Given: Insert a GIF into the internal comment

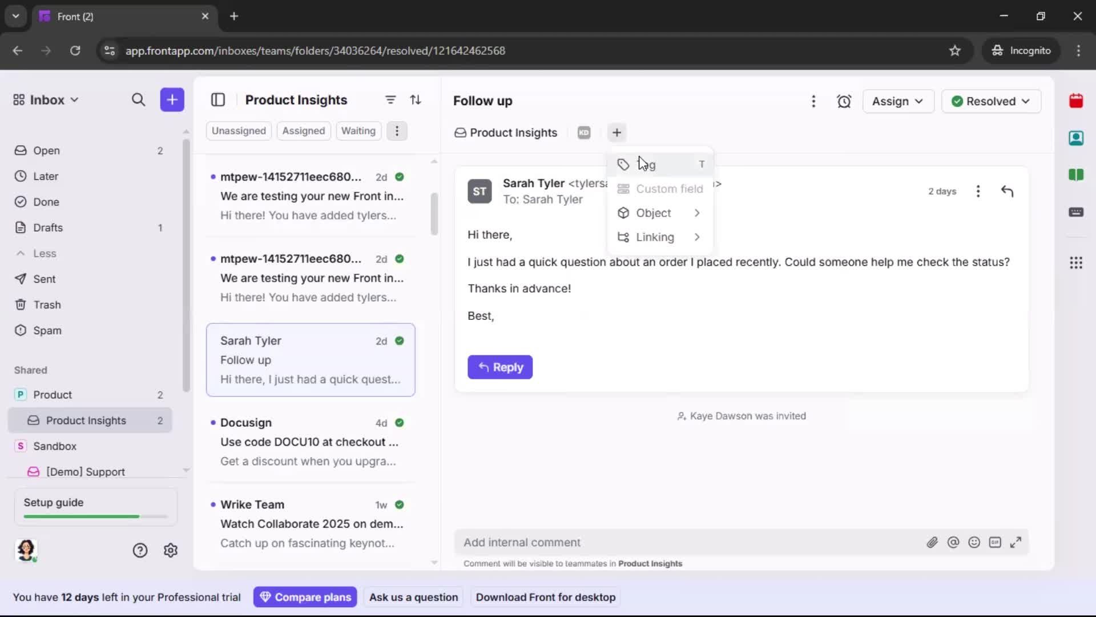Looking at the screenshot, I should click(996, 542).
